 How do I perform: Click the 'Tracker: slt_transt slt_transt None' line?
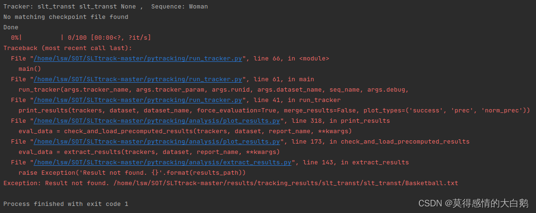click(x=106, y=7)
